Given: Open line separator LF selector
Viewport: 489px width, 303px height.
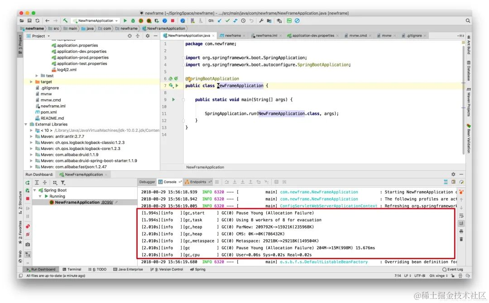Looking at the screenshot, I should tap(407, 275).
